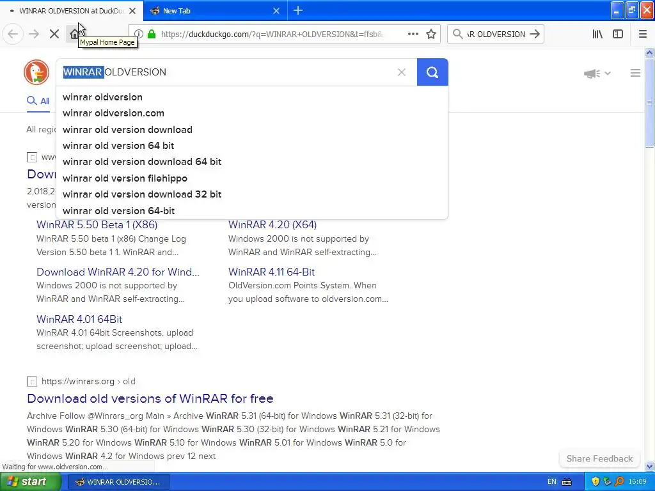Click the browser Forward arrow button

tap(34, 34)
